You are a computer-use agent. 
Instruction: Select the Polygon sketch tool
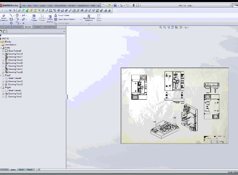click(11, 23)
